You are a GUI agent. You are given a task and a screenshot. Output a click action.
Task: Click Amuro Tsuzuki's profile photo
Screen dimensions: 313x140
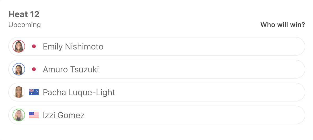coord(19,69)
